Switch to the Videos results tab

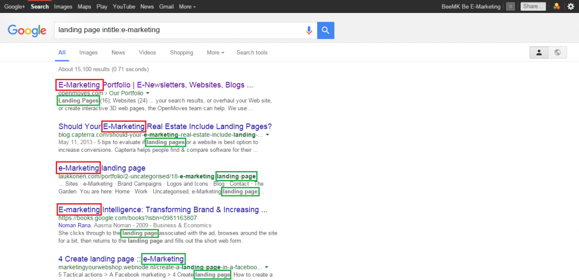pyautogui.click(x=148, y=53)
